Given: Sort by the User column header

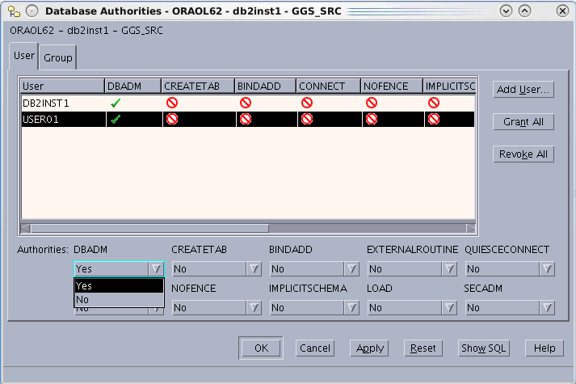Looking at the screenshot, I should point(62,86).
